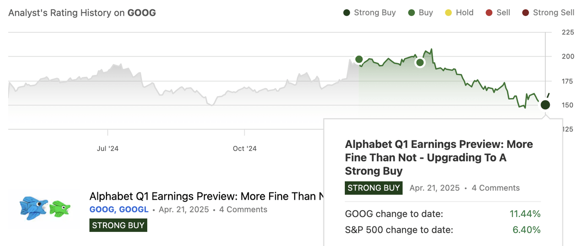Image resolution: width=583 pixels, height=246 pixels.
Task: Toggle the Hold legend entry
Action: pos(459,13)
